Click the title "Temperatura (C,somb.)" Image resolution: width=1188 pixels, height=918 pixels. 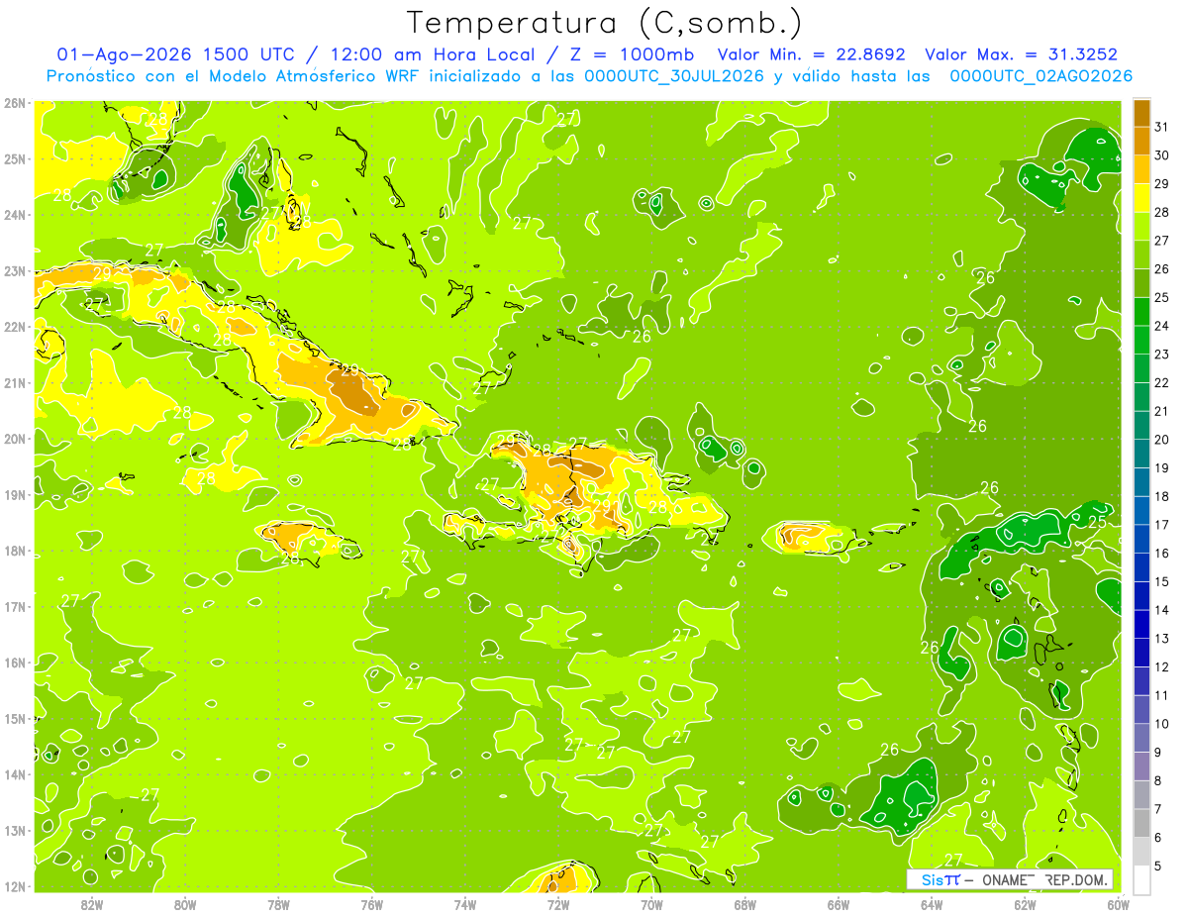[x=605, y=23]
